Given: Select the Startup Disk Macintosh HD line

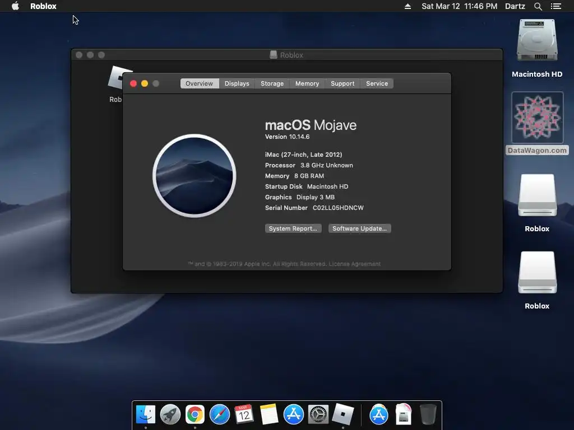Looking at the screenshot, I should [x=307, y=186].
